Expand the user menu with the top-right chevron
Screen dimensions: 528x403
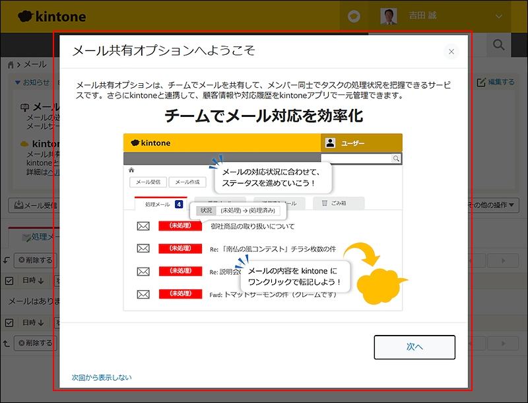(x=500, y=16)
